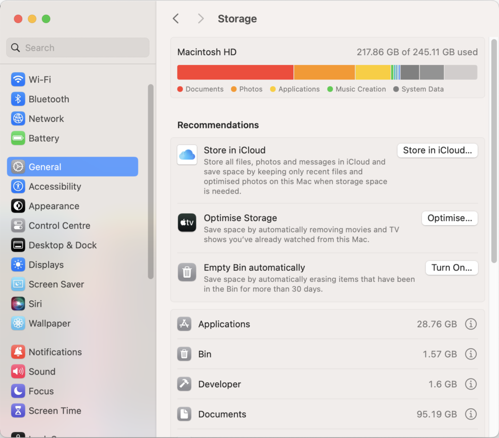Select the Siri sidebar icon

[18, 303]
